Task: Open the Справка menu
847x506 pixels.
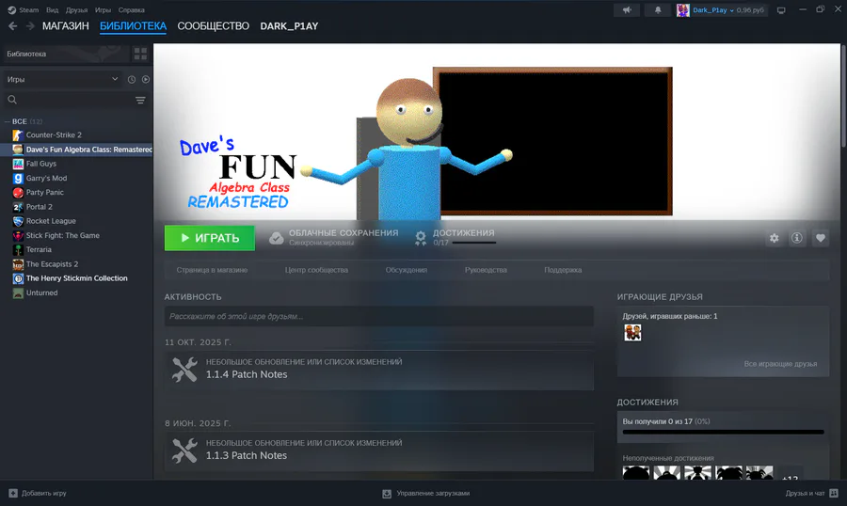Action: tap(131, 10)
